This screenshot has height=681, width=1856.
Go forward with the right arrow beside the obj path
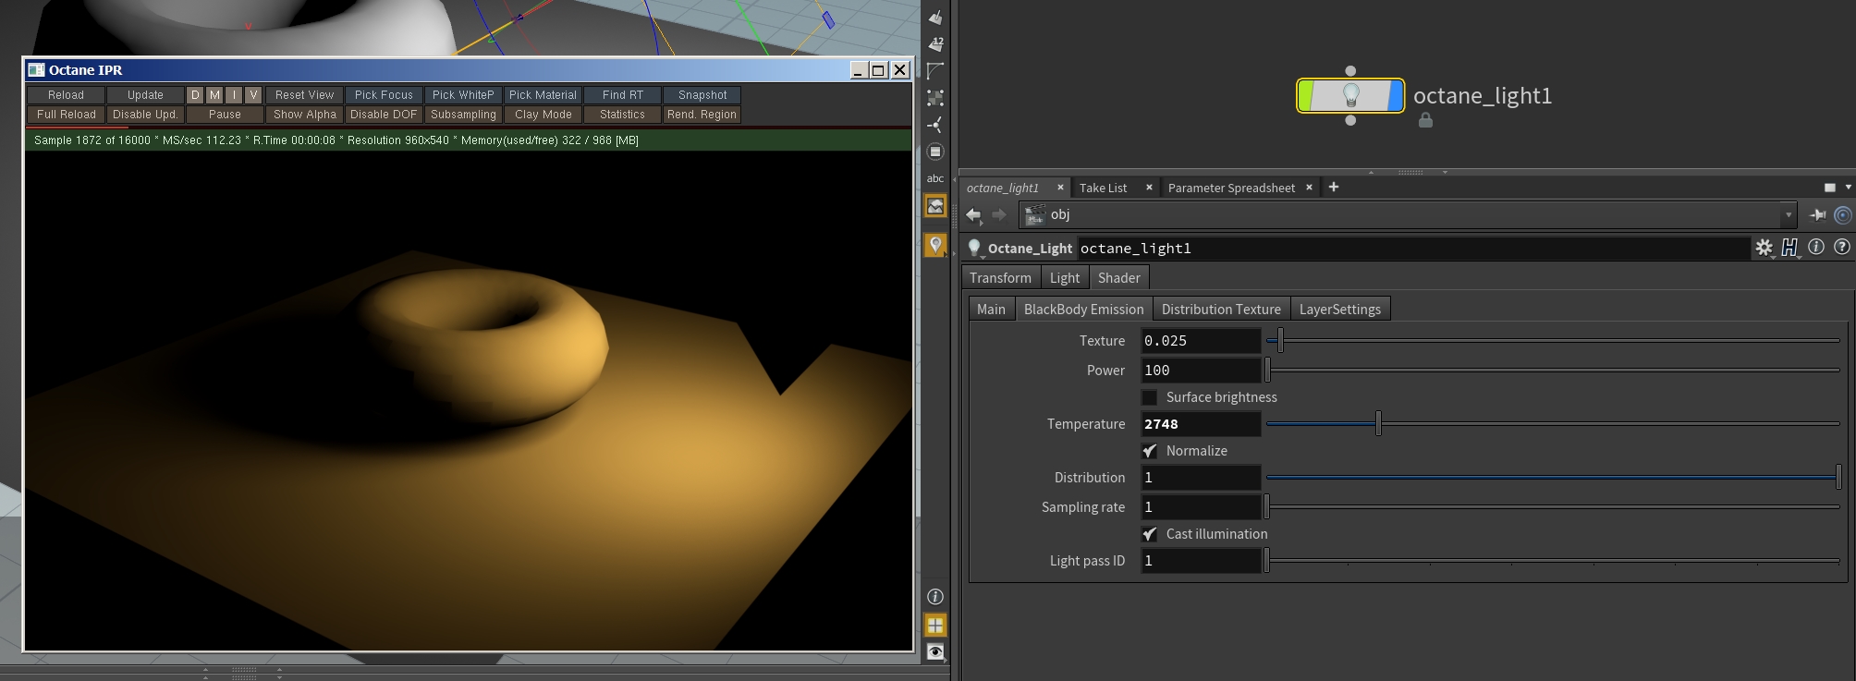coord(999,214)
